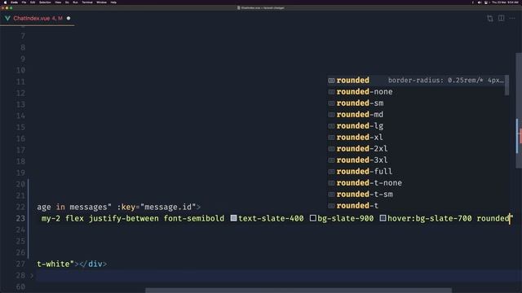Viewport: 522px width, 293px height.
Task: Click the icon beside the 'rounded-none' suggestion
Action: pos(331,92)
